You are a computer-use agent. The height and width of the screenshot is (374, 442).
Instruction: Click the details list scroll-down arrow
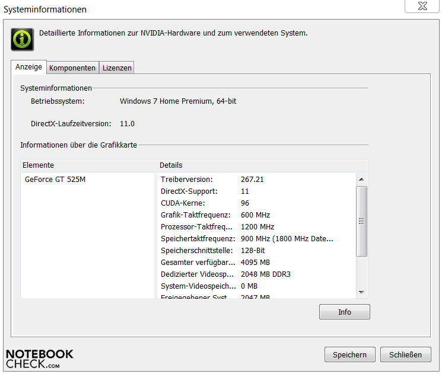click(362, 292)
